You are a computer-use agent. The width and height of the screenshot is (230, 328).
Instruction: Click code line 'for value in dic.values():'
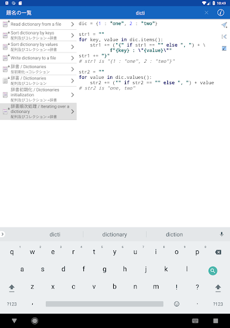[x=115, y=77]
